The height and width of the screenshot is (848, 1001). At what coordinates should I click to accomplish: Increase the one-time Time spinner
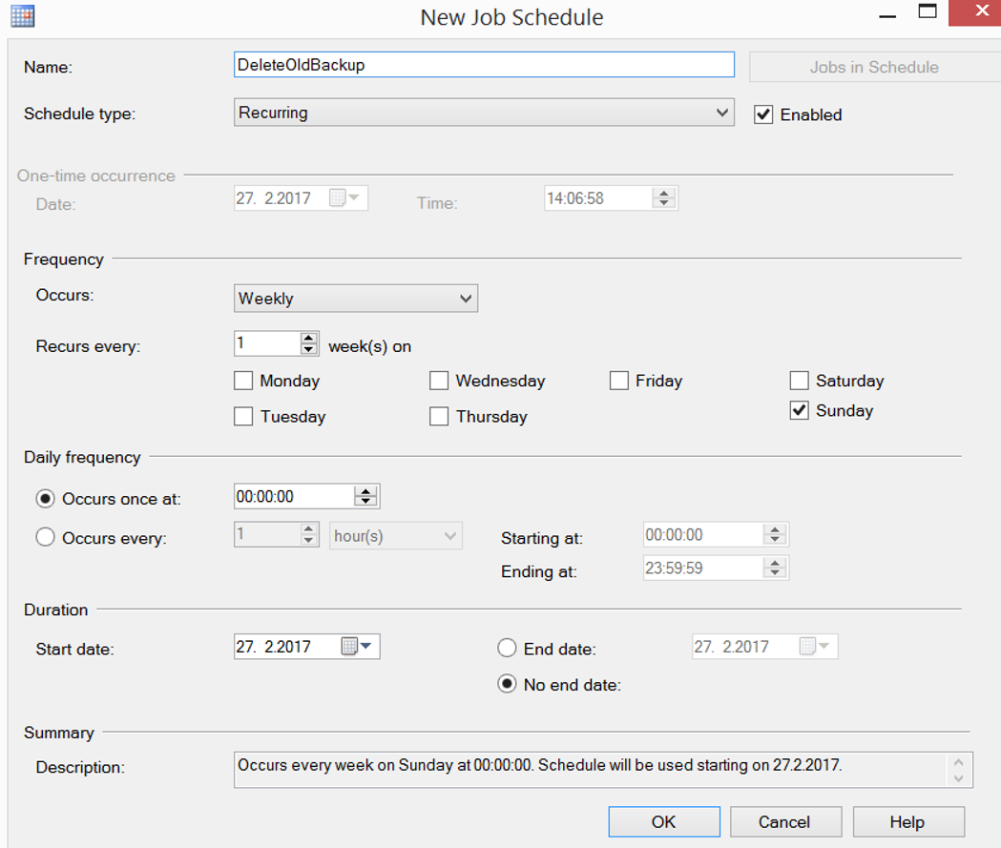[664, 193]
